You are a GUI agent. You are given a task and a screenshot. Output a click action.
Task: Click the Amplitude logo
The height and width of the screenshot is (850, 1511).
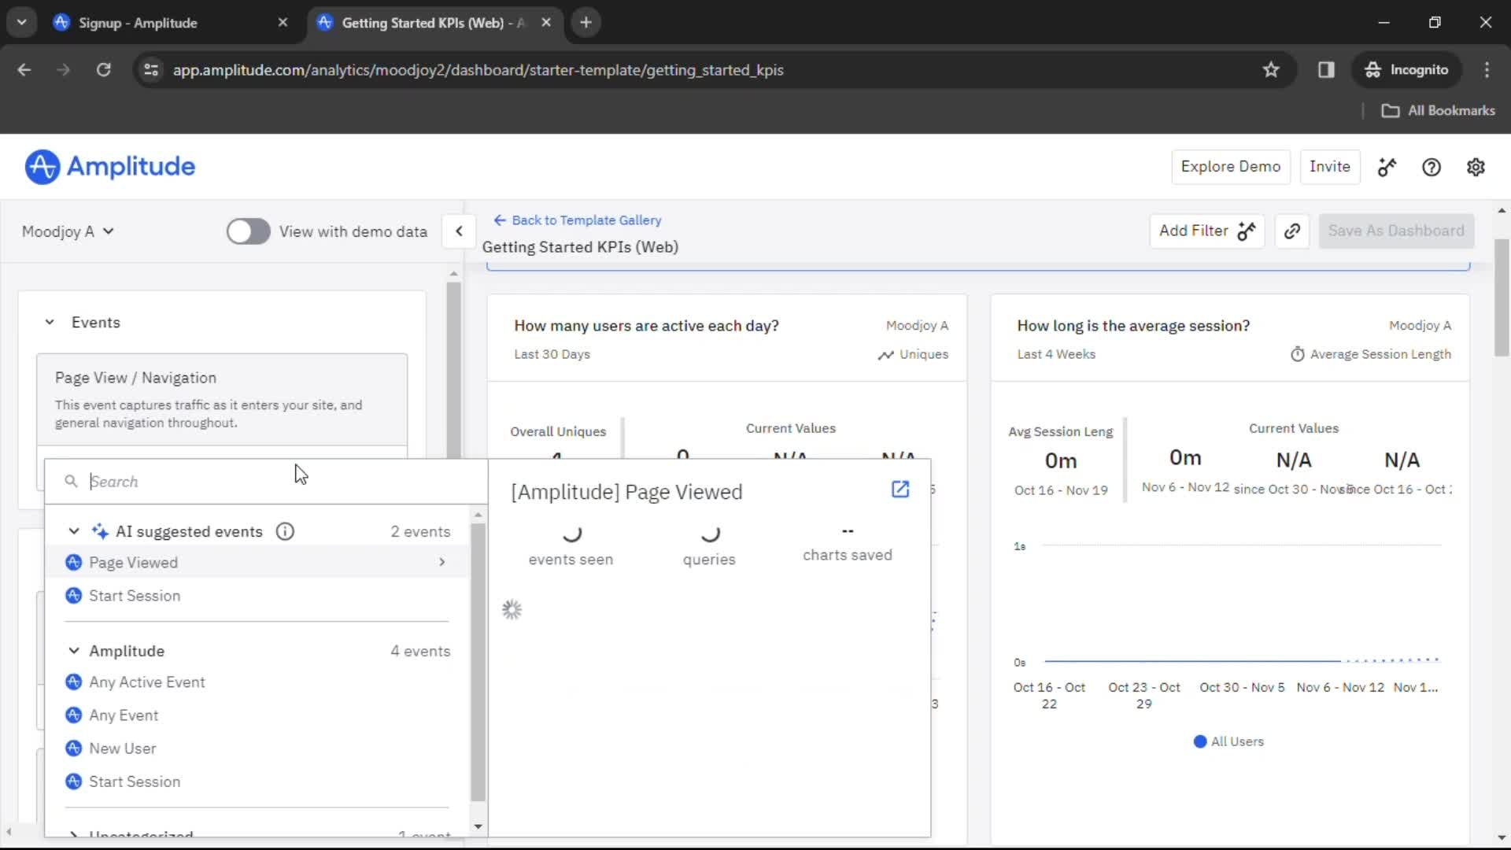pyautogui.click(x=110, y=167)
